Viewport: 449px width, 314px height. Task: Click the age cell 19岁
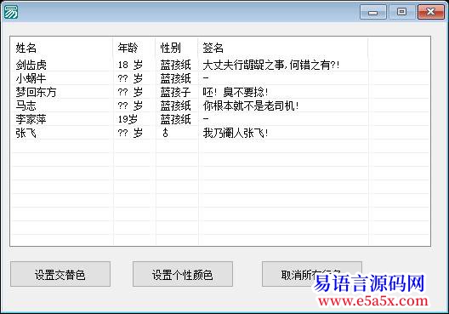coord(128,119)
